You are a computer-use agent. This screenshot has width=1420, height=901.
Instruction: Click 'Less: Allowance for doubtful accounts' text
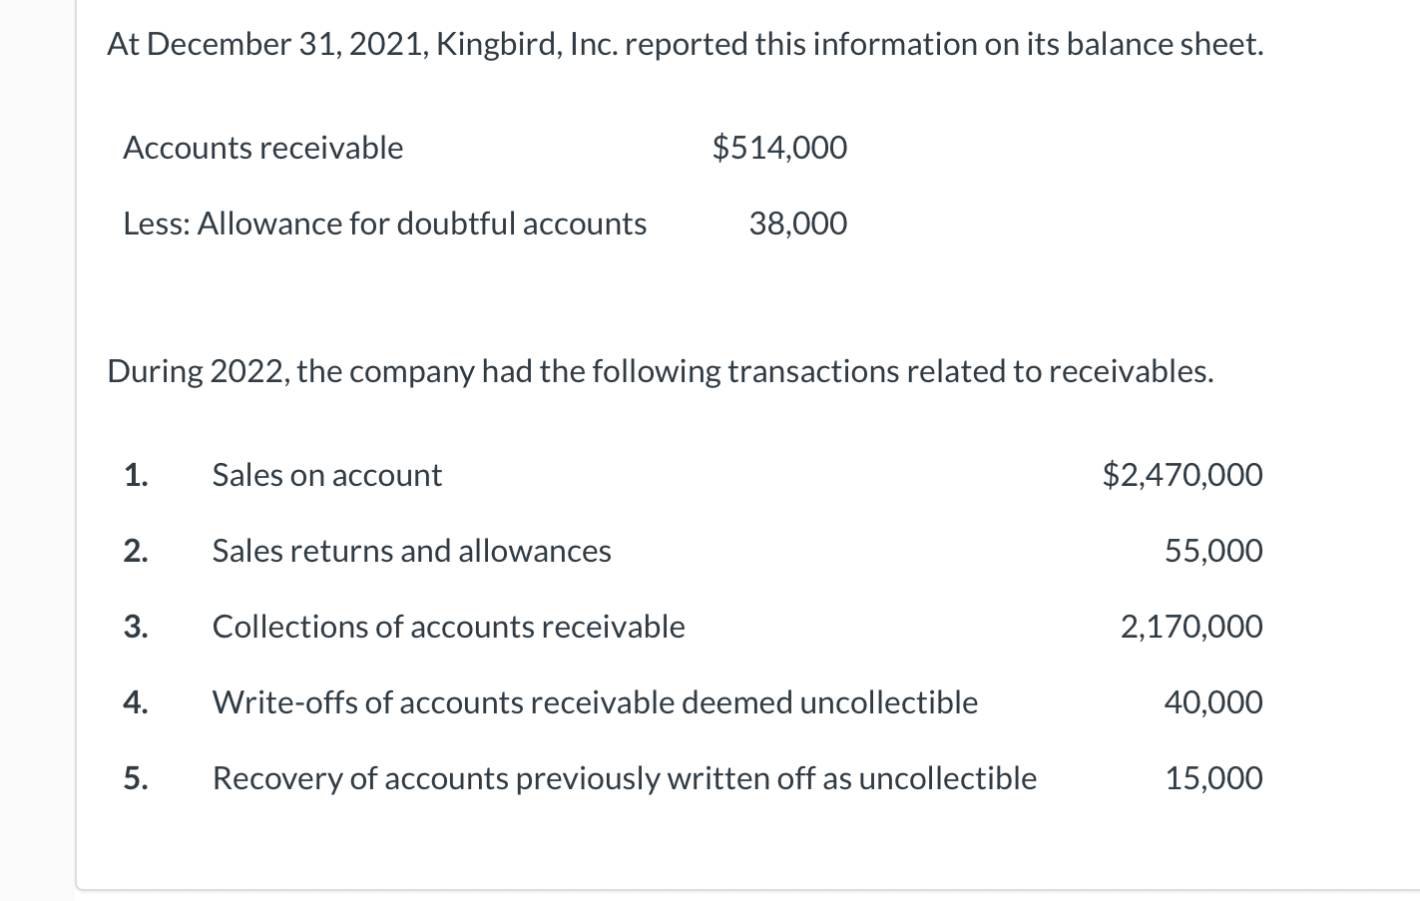pyautogui.click(x=385, y=224)
